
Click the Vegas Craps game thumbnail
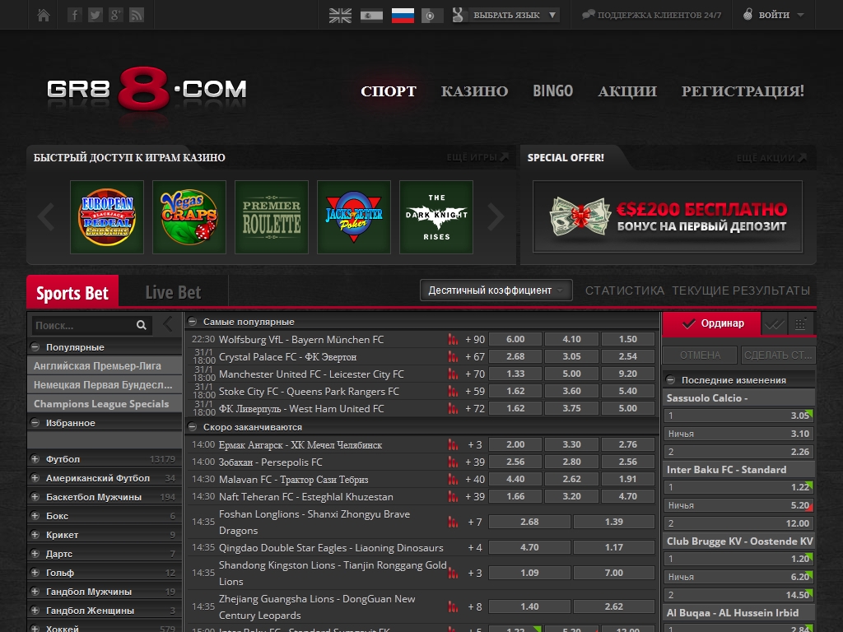[x=189, y=217]
